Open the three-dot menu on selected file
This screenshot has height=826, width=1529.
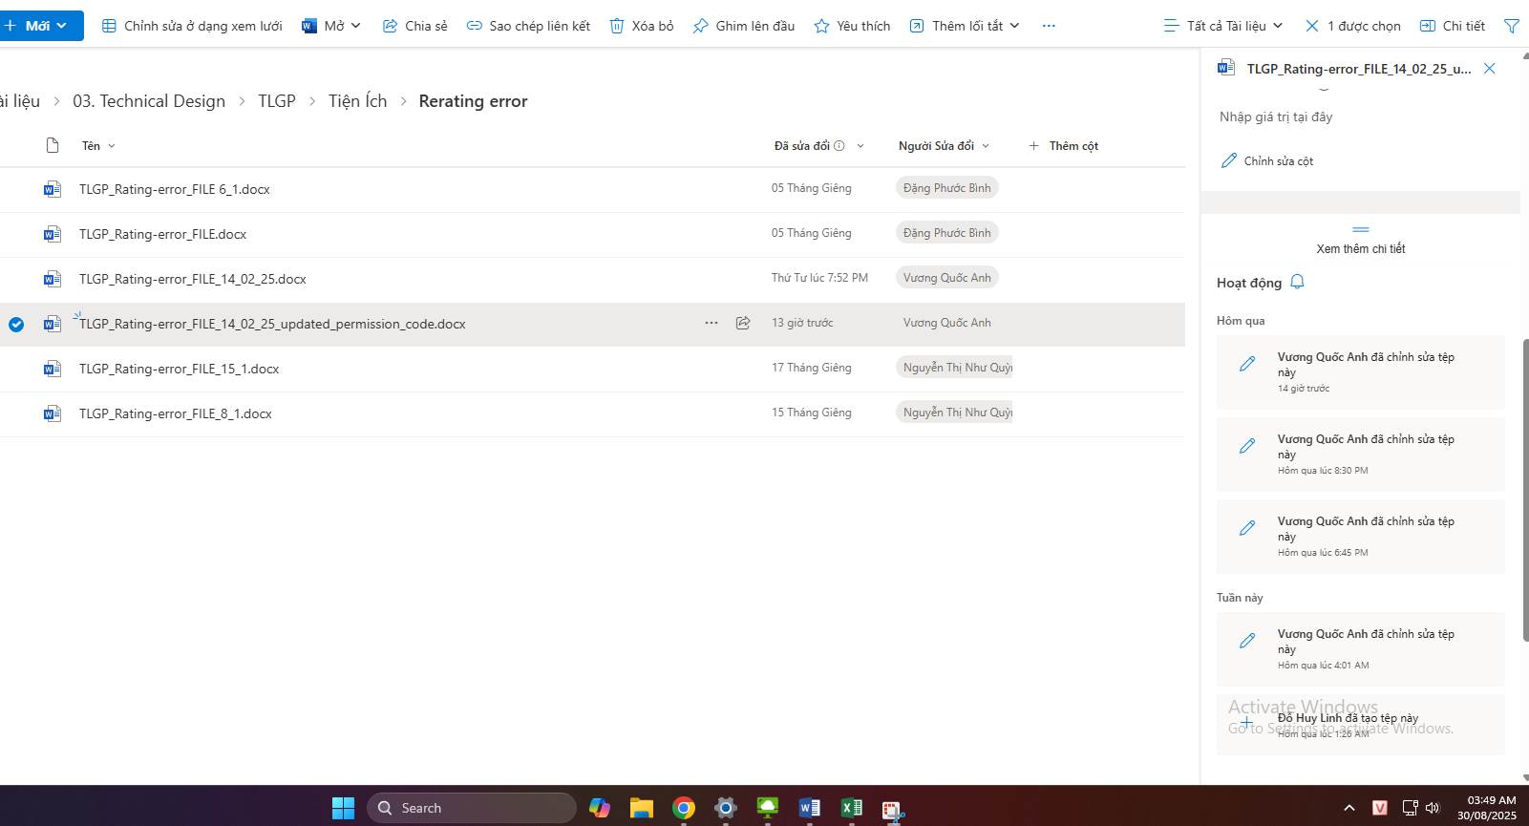point(711,323)
